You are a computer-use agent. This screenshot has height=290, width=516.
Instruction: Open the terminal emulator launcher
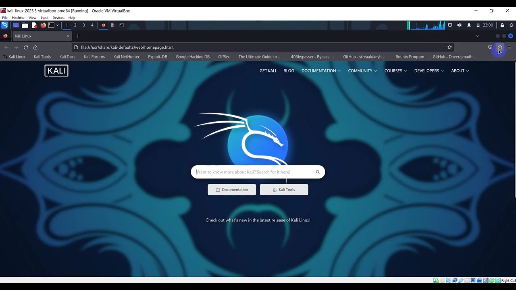coord(51,25)
